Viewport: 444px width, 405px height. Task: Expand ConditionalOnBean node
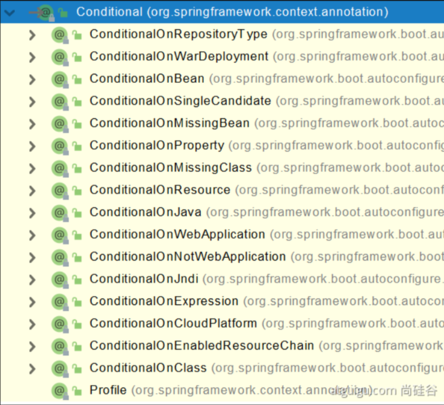32,79
